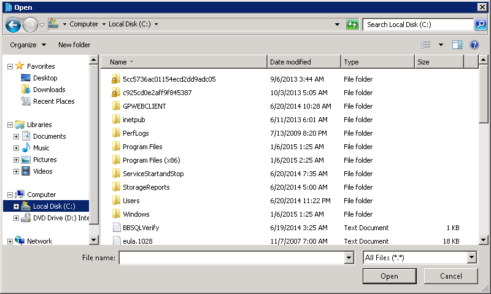Show the preview pane

coord(457,45)
